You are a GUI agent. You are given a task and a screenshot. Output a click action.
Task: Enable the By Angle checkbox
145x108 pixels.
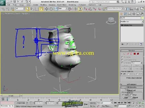point(122,62)
